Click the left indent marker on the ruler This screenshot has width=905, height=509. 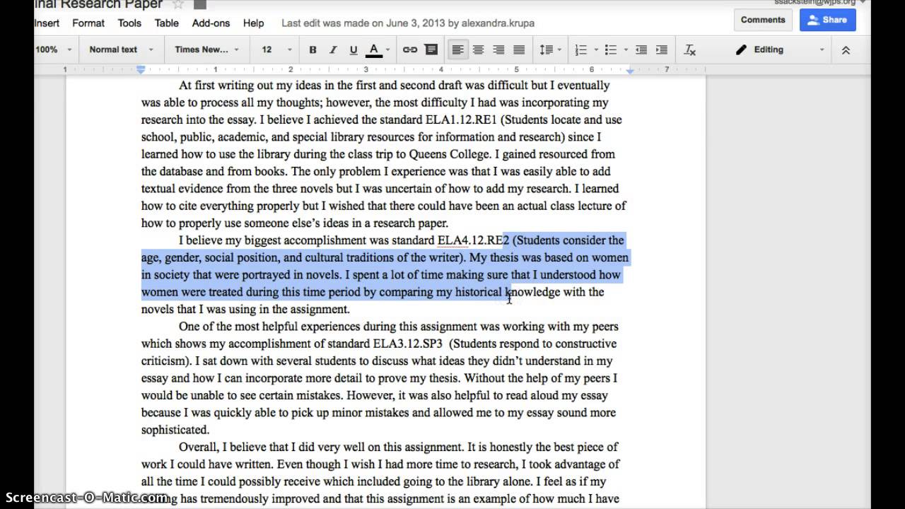point(141,70)
